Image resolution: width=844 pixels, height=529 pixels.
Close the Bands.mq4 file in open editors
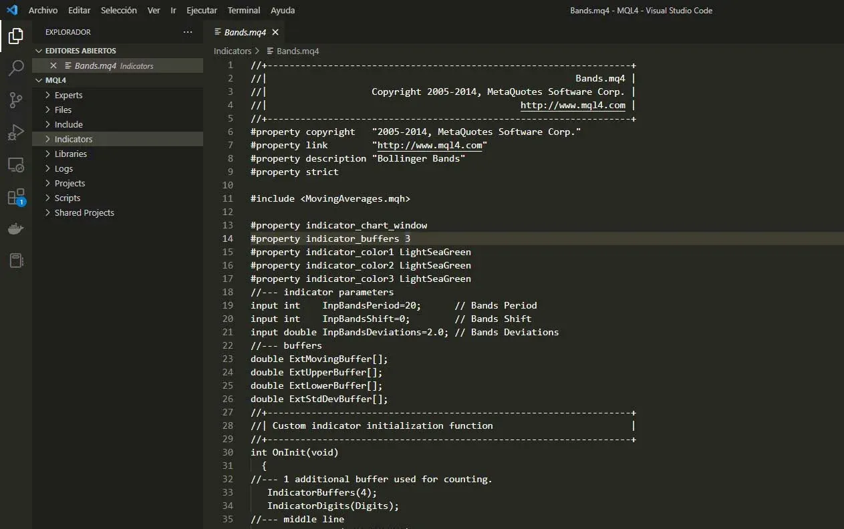point(53,65)
